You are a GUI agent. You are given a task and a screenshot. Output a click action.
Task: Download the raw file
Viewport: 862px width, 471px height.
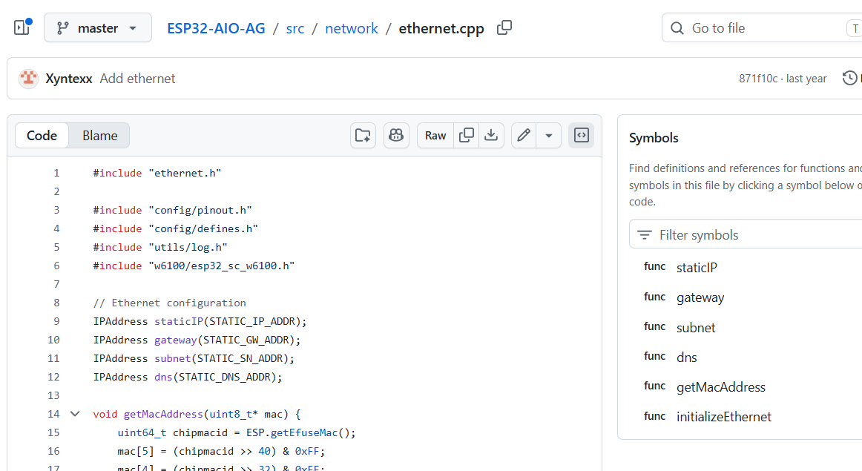491,135
